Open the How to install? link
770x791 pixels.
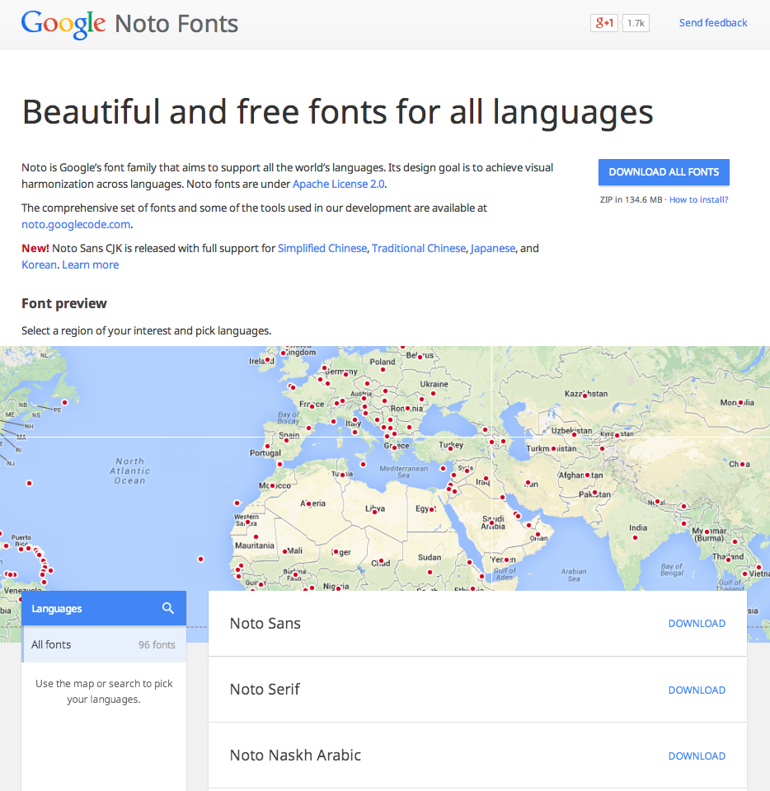[x=698, y=199]
